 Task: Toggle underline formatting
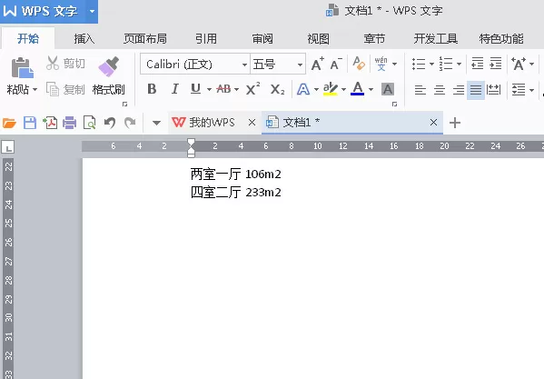pos(195,89)
